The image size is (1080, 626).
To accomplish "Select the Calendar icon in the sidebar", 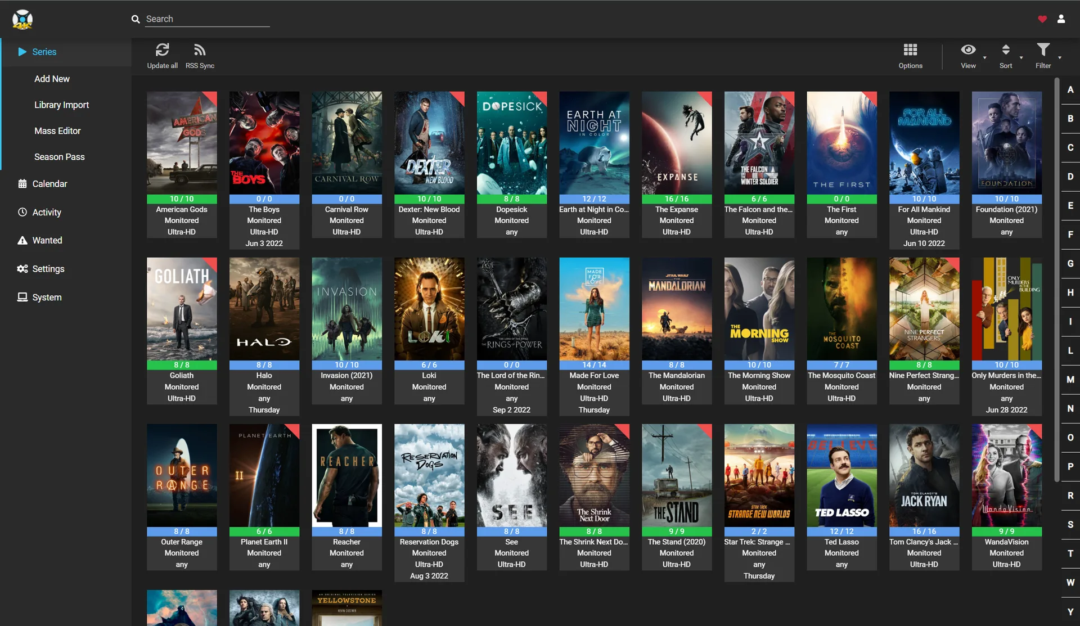I will pyautogui.click(x=22, y=183).
